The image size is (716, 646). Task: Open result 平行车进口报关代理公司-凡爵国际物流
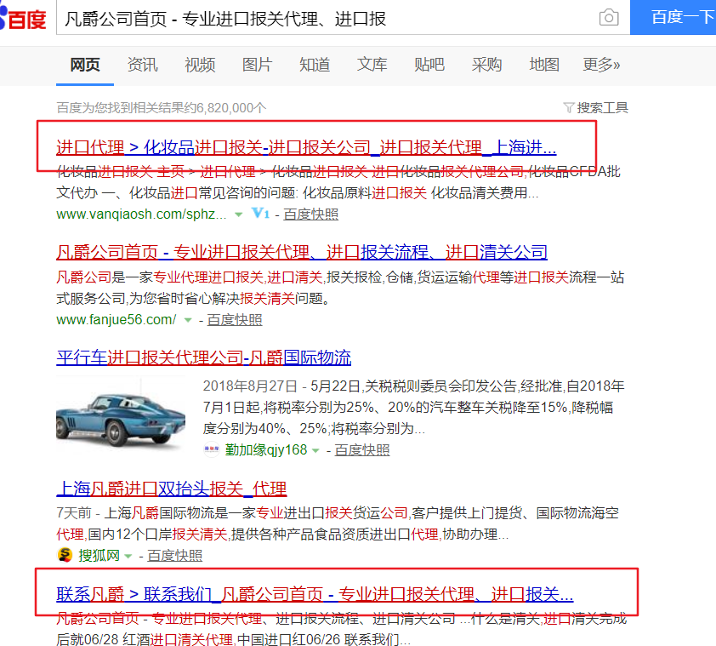pyautogui.click(x=203, y=357)
